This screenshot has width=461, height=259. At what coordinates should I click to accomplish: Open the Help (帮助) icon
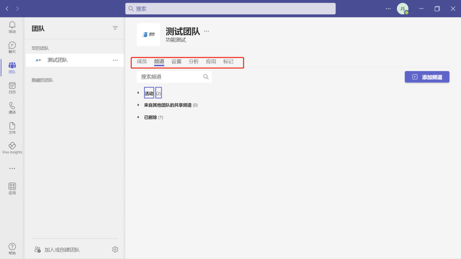pyautogui.click(x=12, y=249)
